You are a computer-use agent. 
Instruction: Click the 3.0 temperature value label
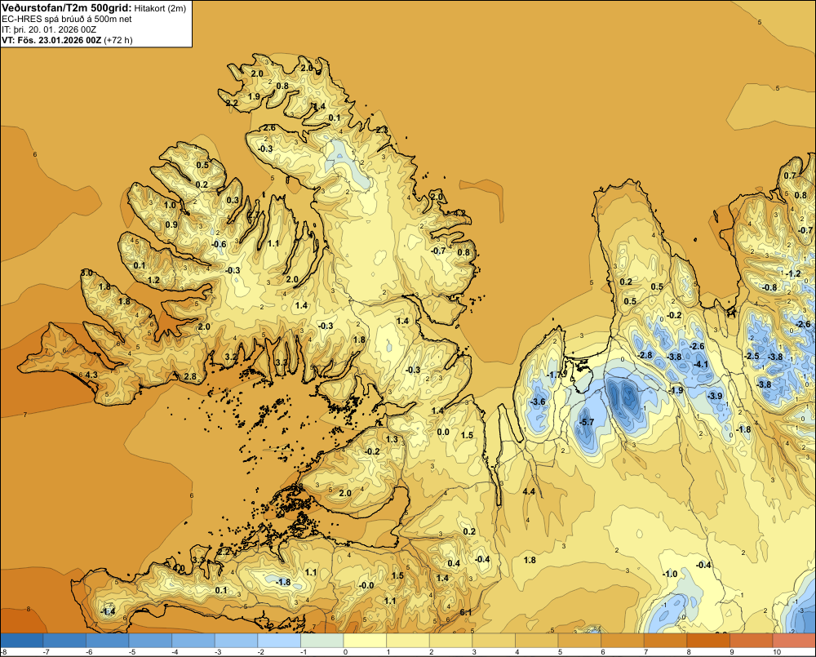click(x=87, y=273)
